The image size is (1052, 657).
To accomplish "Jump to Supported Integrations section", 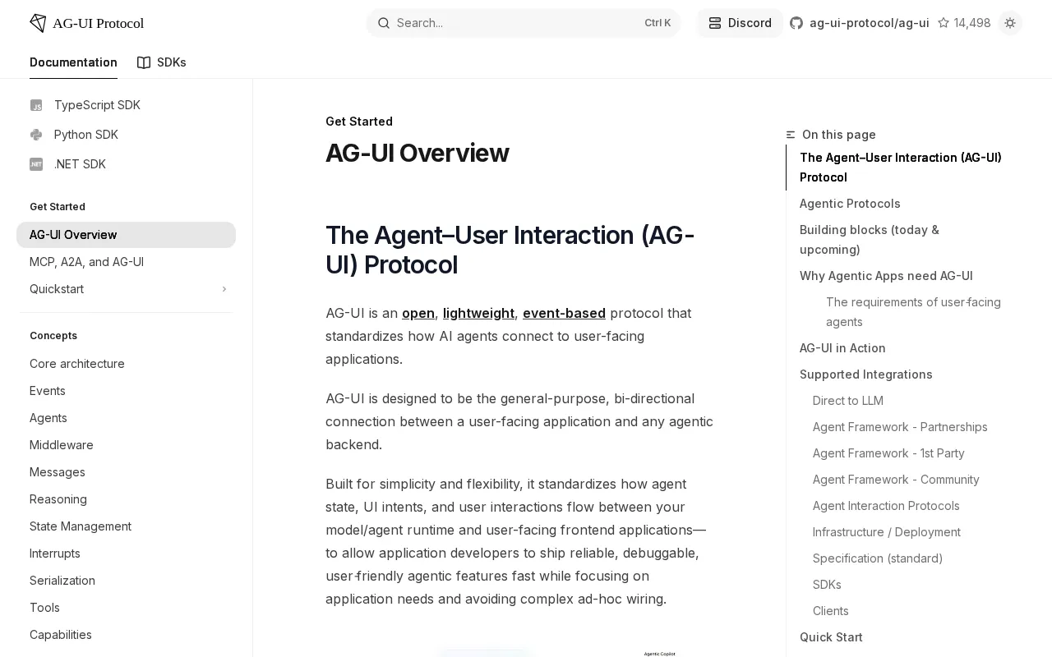I will (866, 374).
